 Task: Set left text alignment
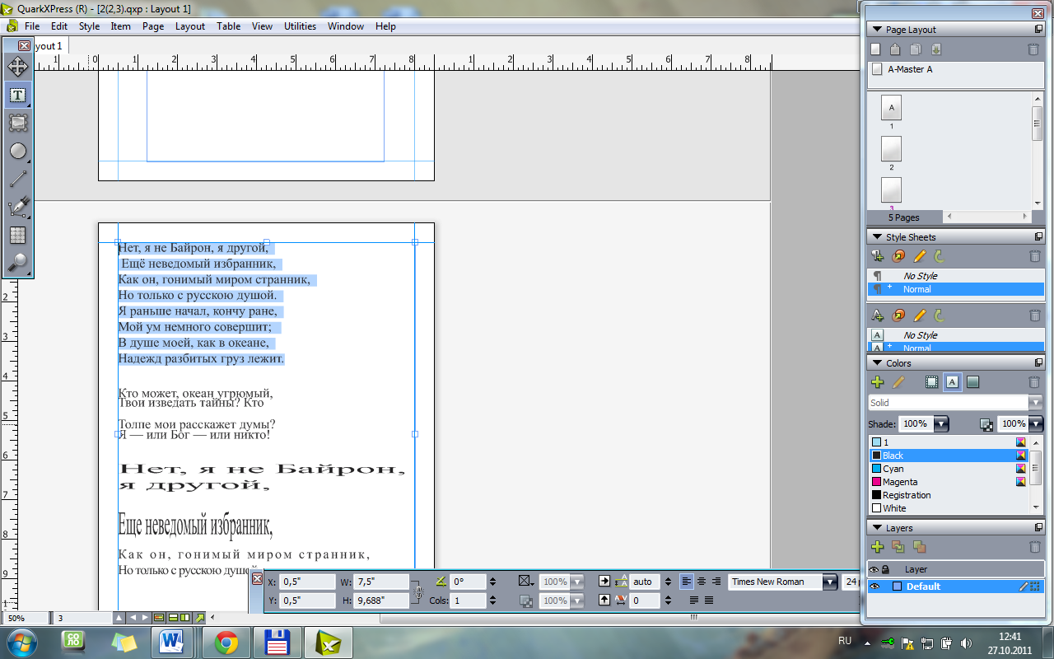[687, 582]
